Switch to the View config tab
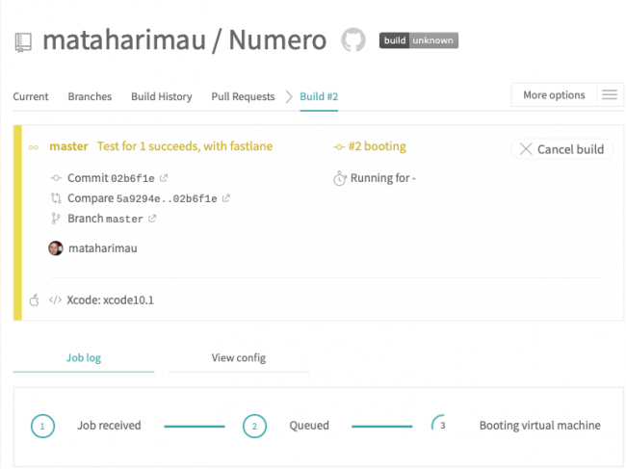The height and width of the screenshot is (469, 626). pos(239,358)
